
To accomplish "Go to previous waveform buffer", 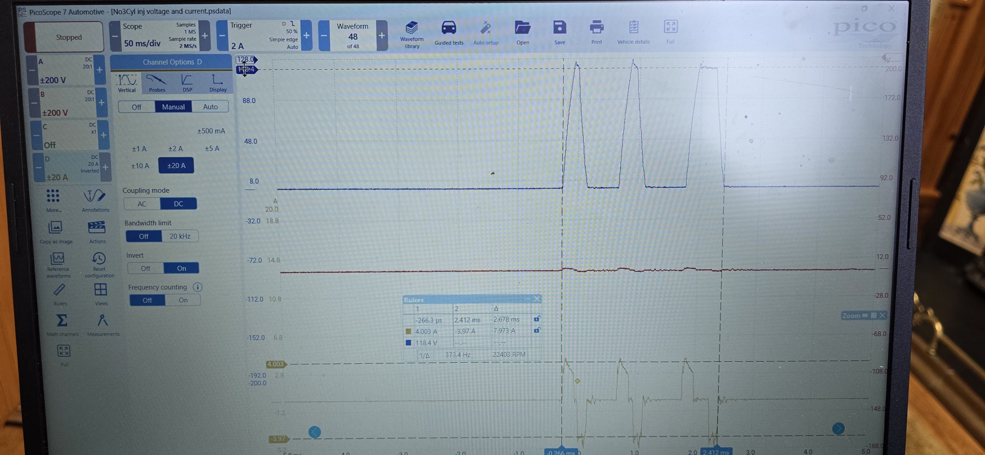I will (x=324, y=36).
